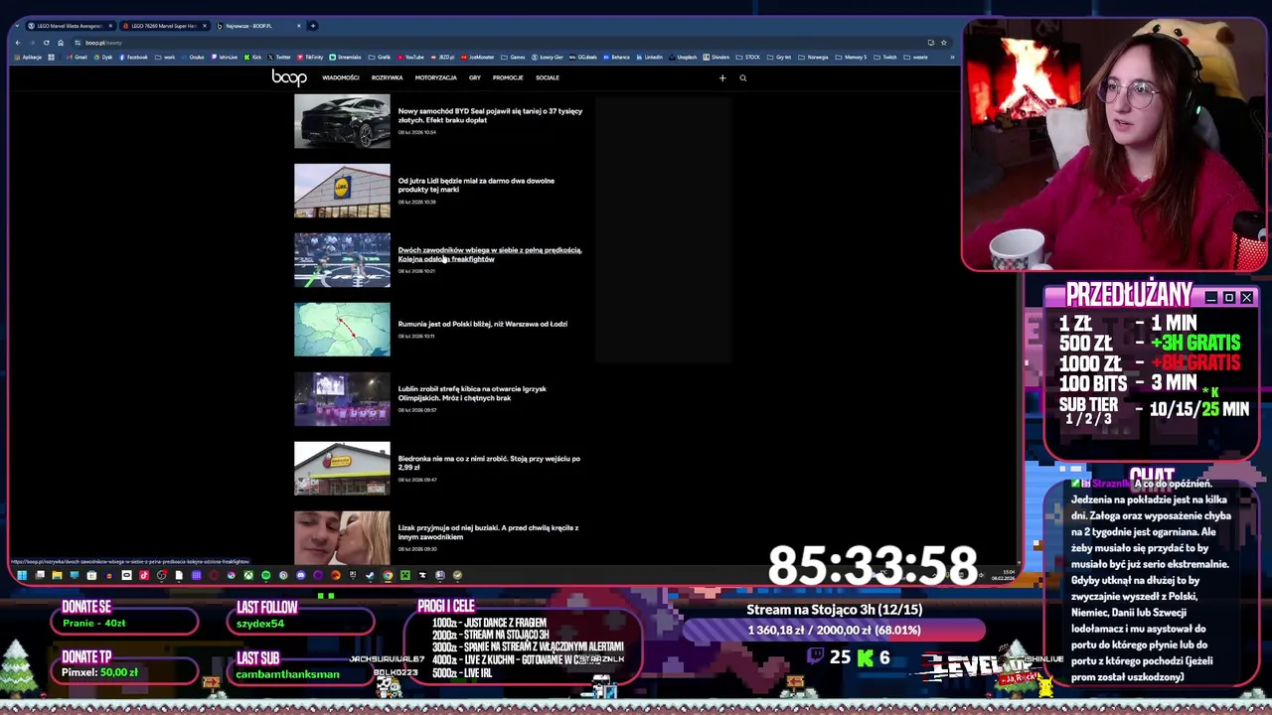Open Biedronka 2,99 zł article headline
The width and height of the screenshot is (1272, 715).
point(489,463)
